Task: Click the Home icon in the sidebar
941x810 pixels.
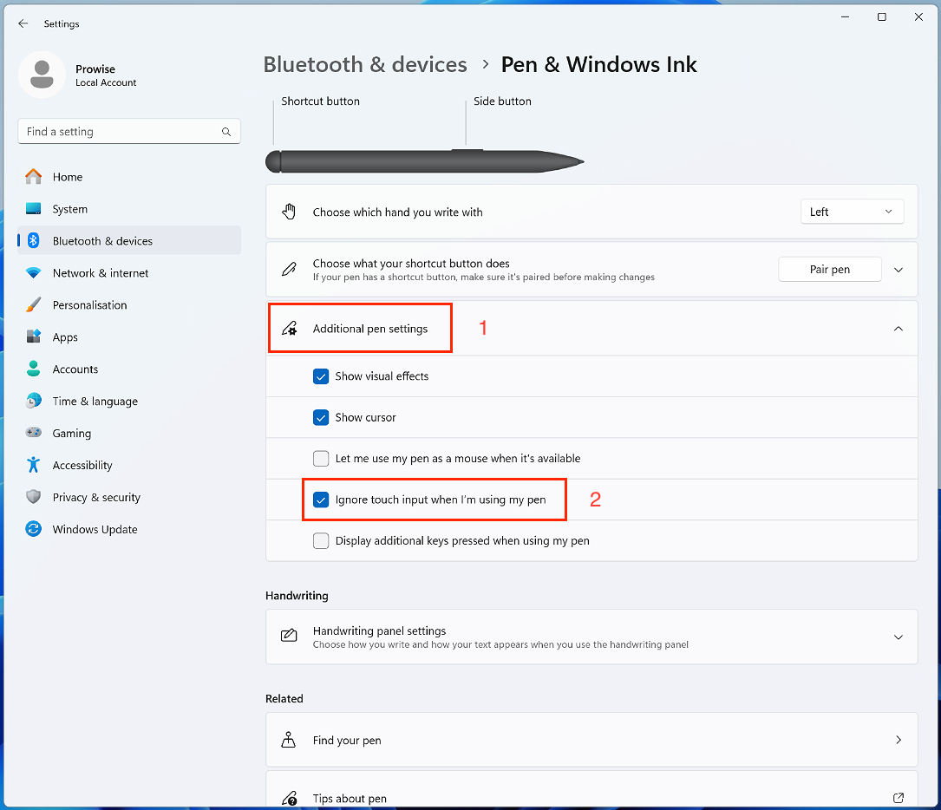Action: pos(34,177)
